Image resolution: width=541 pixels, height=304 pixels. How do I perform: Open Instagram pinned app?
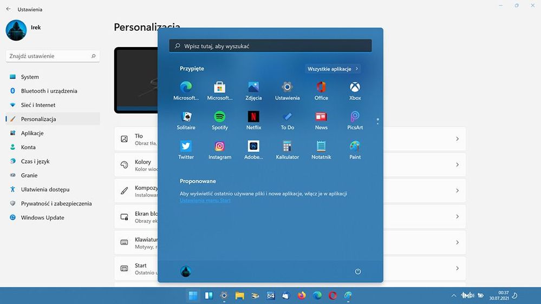[219, 147]
